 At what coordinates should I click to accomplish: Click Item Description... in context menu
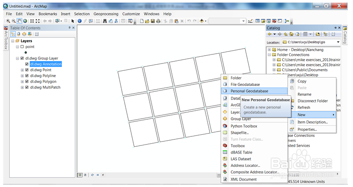point(313,122)
